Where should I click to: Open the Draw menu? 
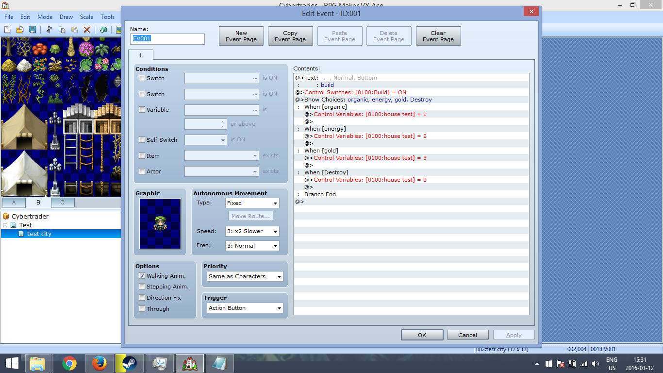click(x=66, y=17)
